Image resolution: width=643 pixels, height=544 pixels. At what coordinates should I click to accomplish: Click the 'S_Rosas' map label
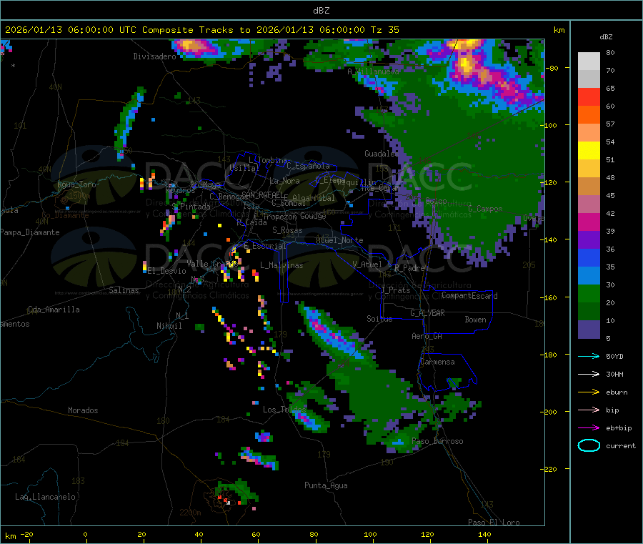click(287, 230)
